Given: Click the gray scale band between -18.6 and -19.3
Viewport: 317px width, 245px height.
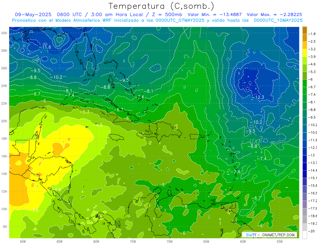Looking at the screenshot, I should click(x=305, y=220).
